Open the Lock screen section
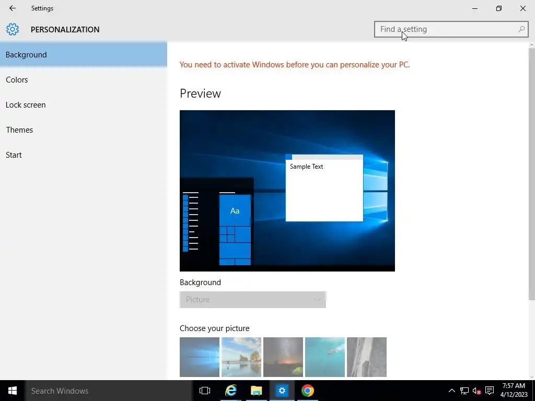535x401 pixels. pyautogui.click(x=84, y=104)
